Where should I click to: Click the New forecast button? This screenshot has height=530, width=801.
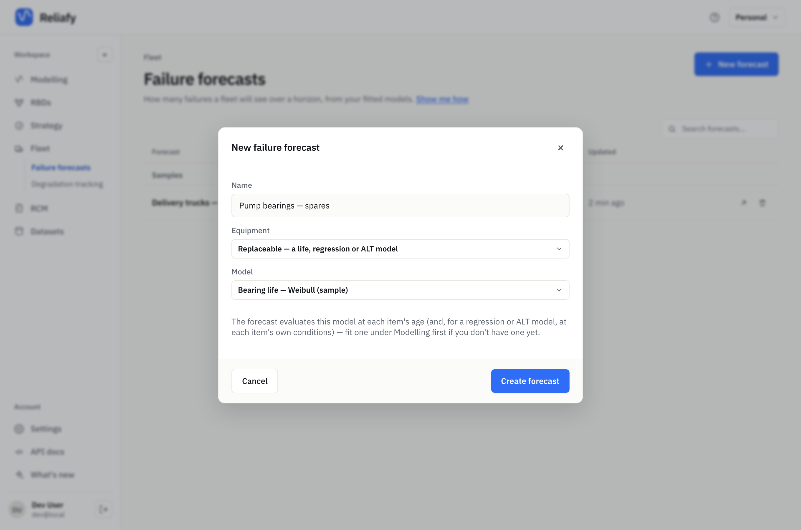click(x=736, y=64)
